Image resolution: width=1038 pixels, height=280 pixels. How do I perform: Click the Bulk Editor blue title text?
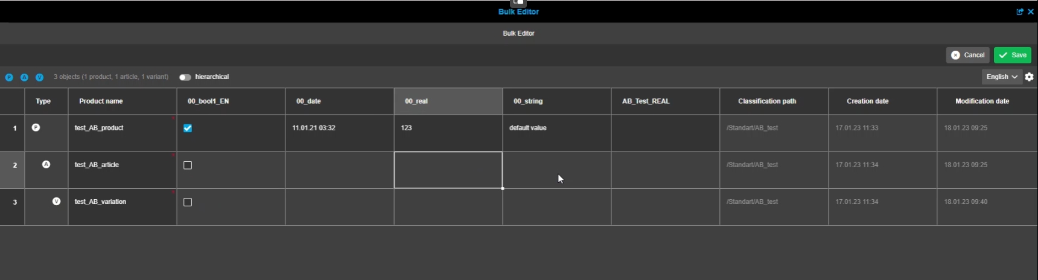pos(518,11)
